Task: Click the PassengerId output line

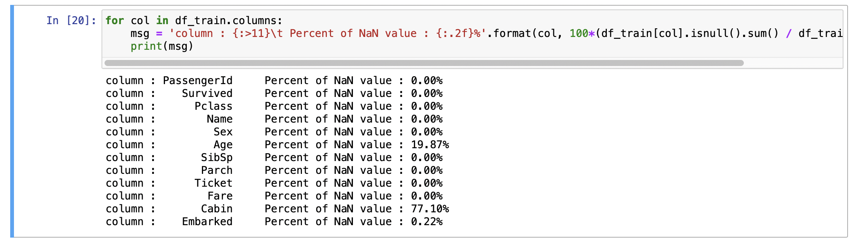Action: click(x=274, y=80)
